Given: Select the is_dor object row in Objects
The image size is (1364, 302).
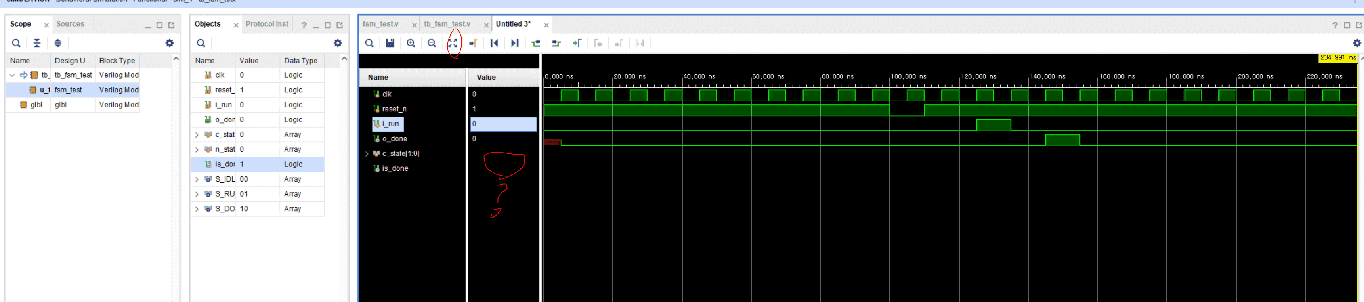Looking at the screenshot, I should (x=257, y=164).
